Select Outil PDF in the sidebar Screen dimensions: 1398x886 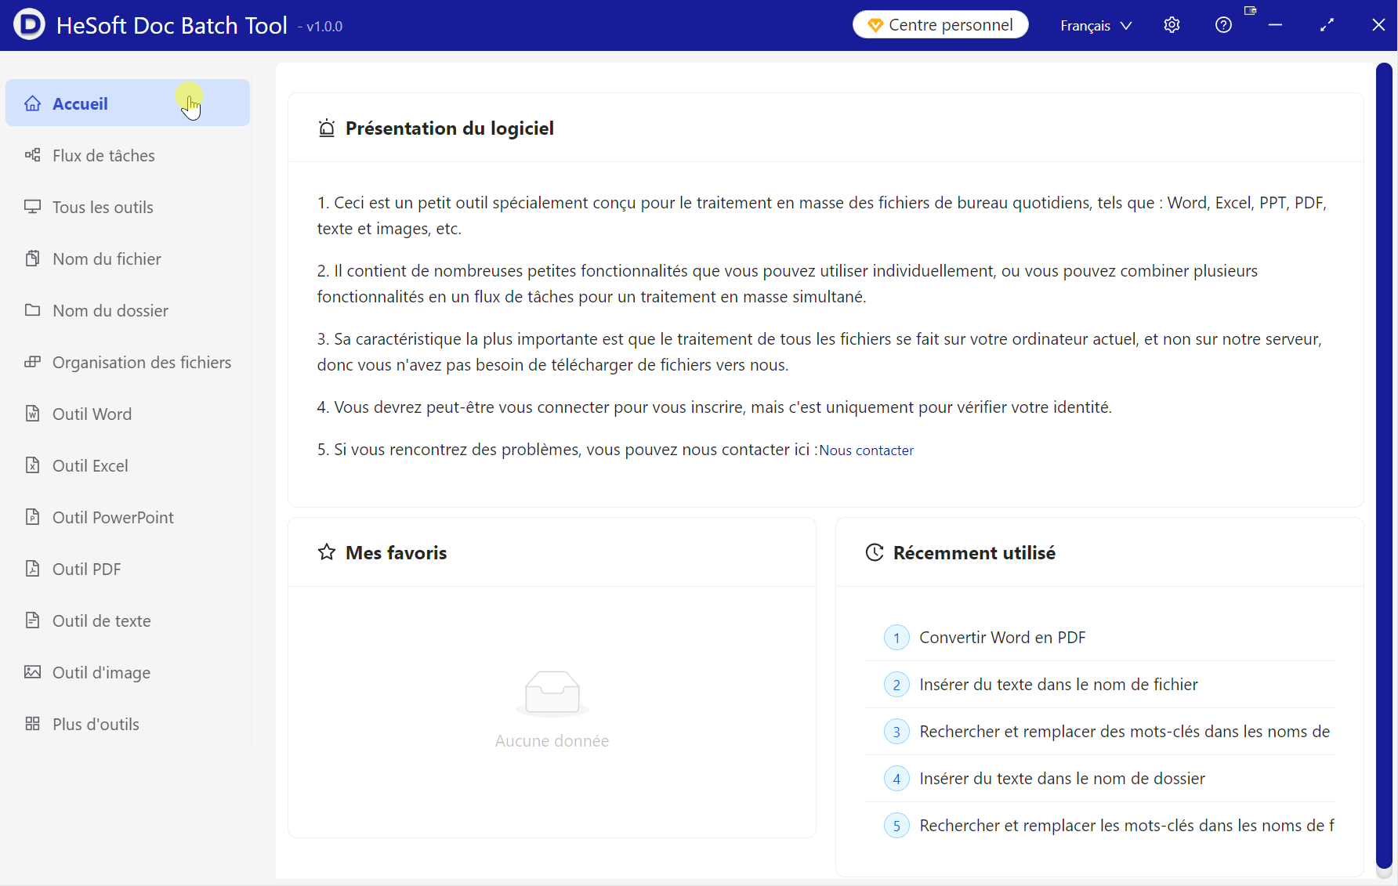(x=86, y=569)
